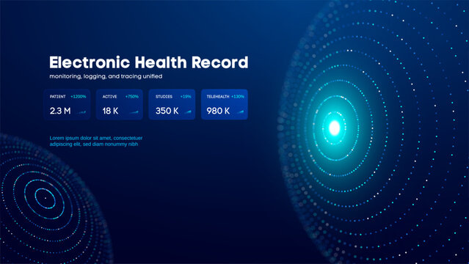This screenshot has width=469, height=264.
Task: Click the 'monitoring, logging, and tracing unified' subtitle
Action: click(x=106, y=76)
